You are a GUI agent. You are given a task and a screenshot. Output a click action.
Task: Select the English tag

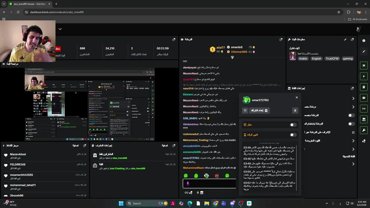[317, 59]
